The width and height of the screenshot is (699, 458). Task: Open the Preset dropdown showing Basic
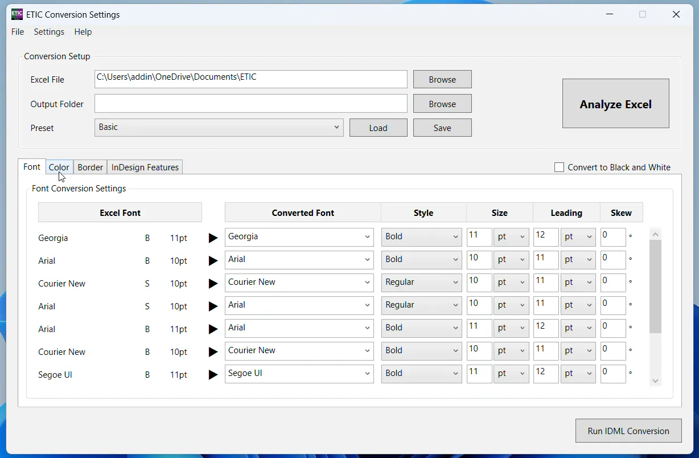coord(219,128)
